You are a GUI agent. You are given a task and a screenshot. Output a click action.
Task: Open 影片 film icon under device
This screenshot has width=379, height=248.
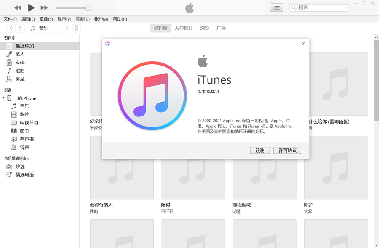coord(14,114)
